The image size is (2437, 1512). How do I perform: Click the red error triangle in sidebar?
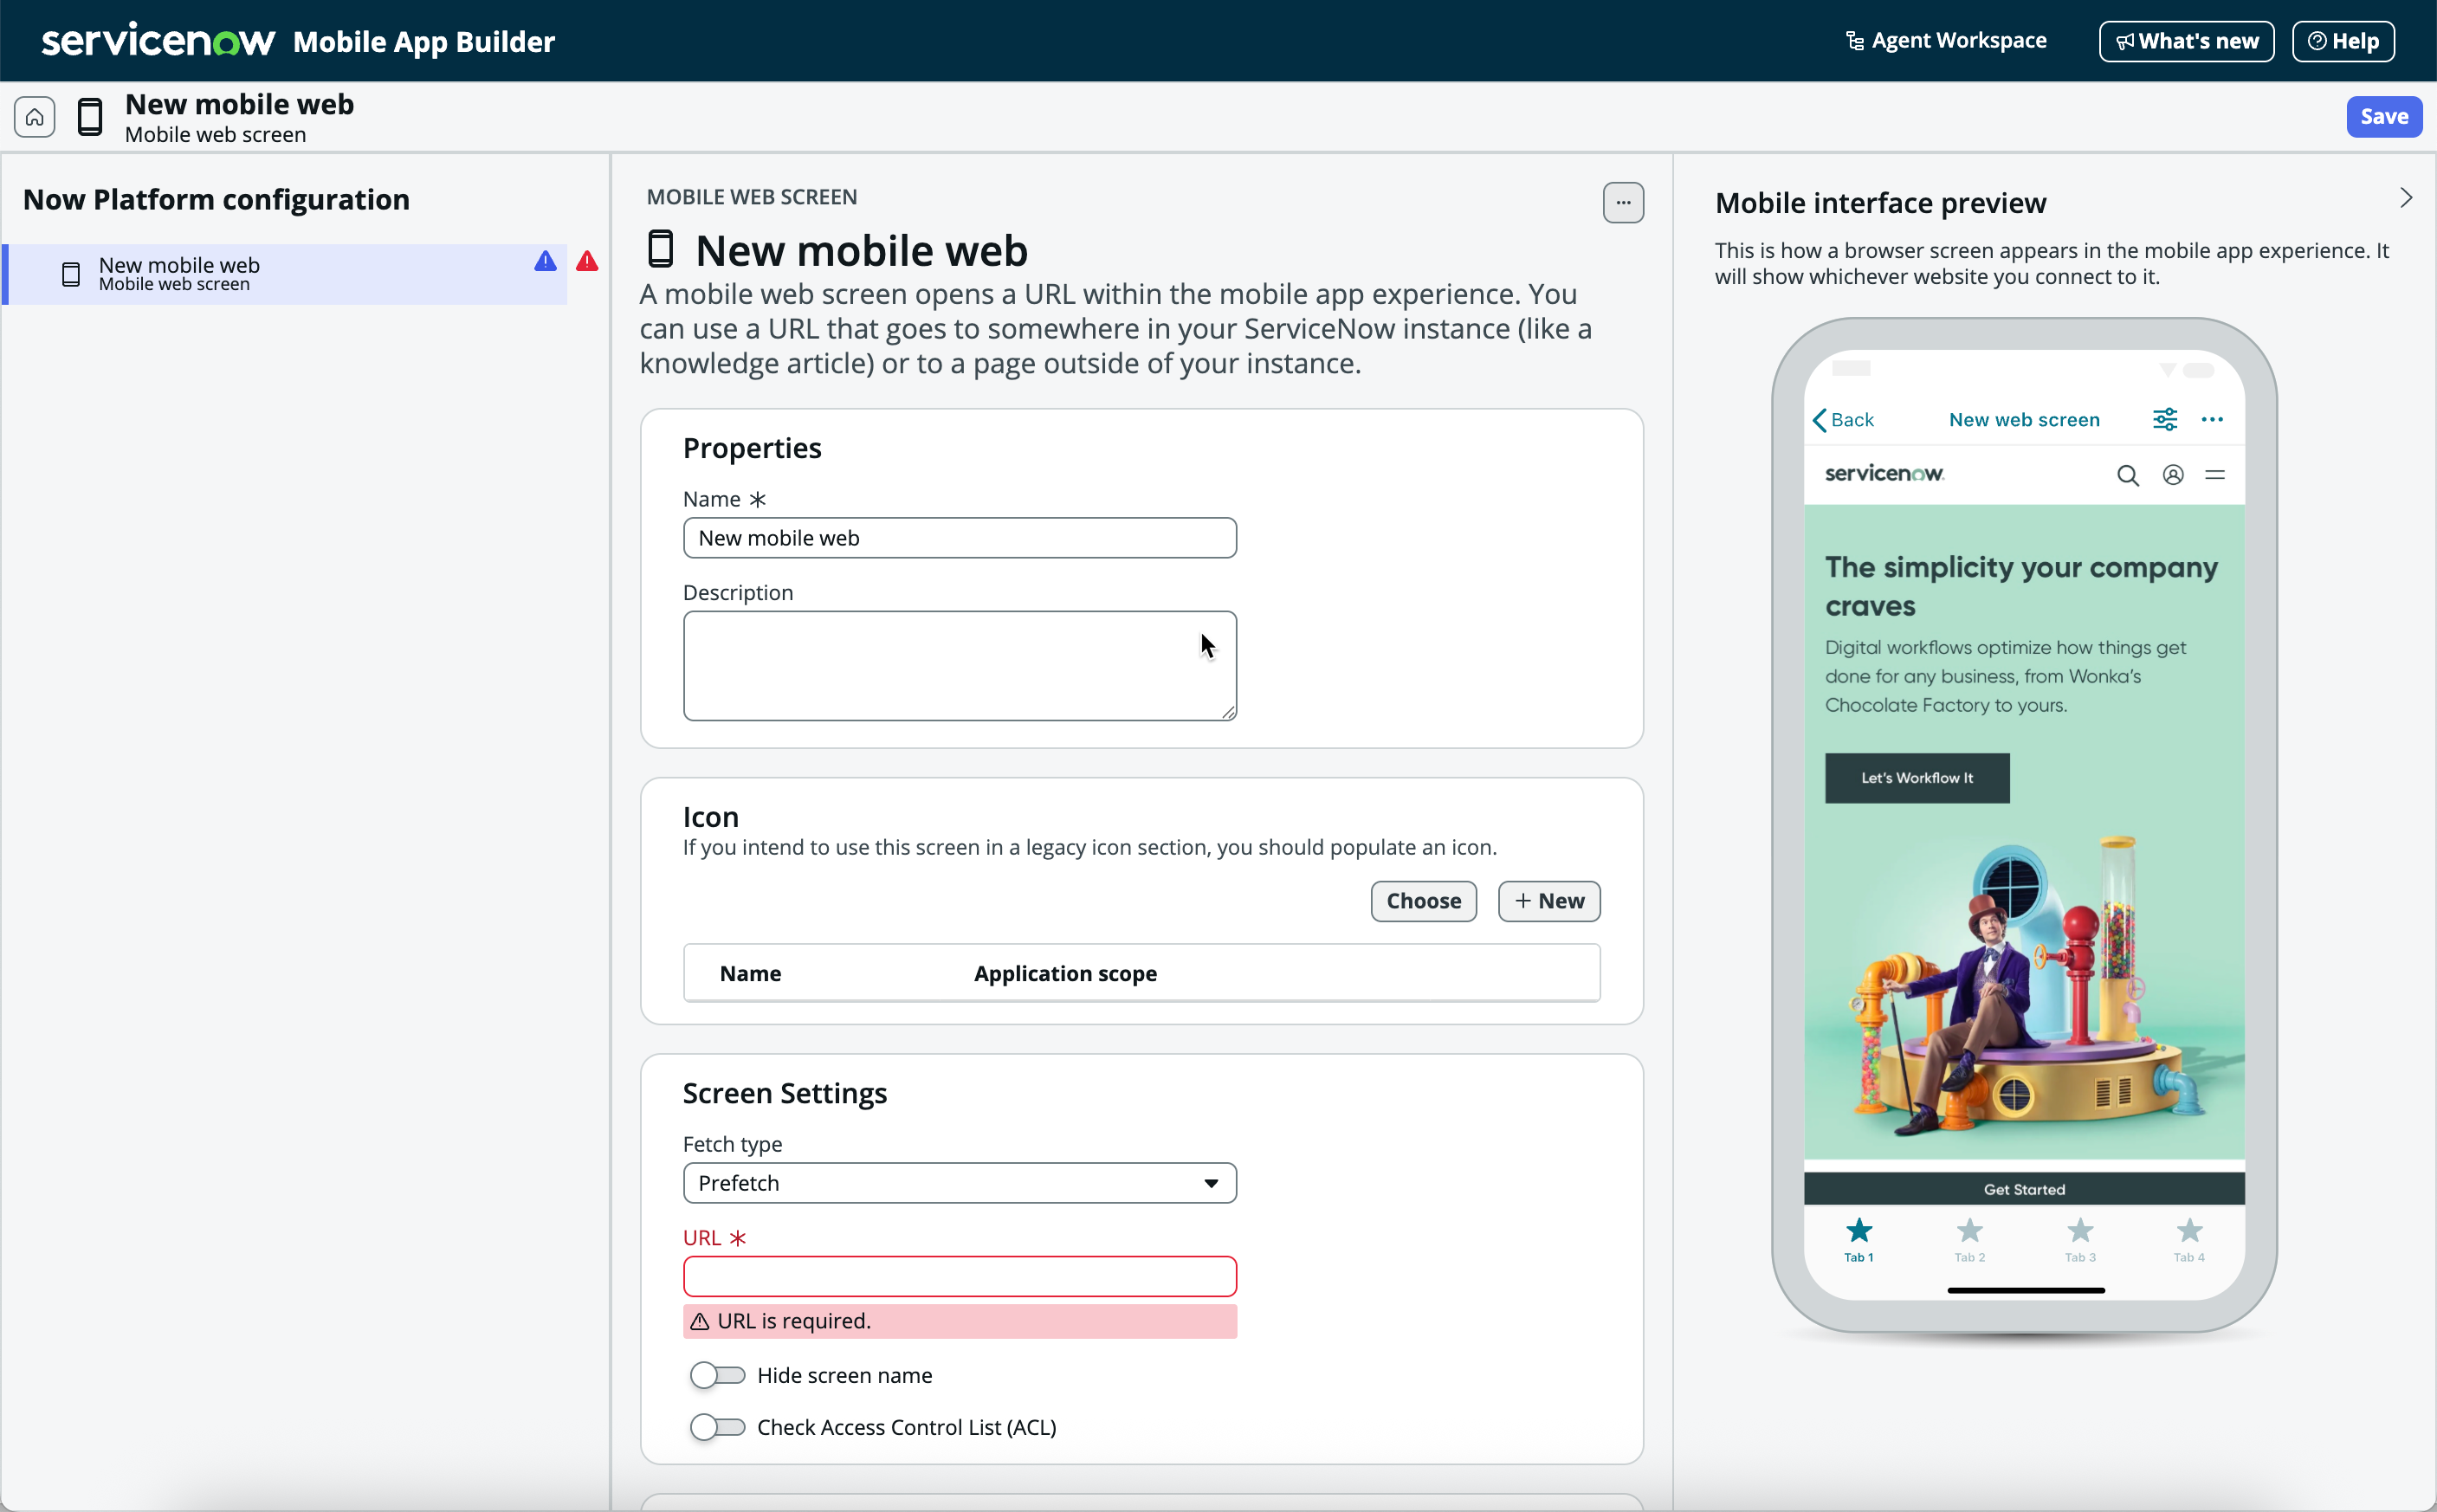(587, 262)
